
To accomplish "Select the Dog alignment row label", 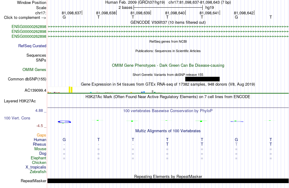I will (x=43, y=154).
